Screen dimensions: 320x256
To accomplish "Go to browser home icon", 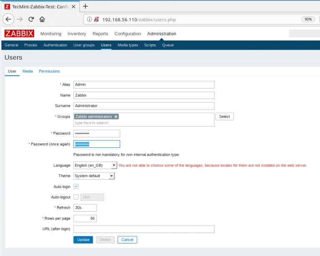I will pyautogui.click(x=42, y=19).
